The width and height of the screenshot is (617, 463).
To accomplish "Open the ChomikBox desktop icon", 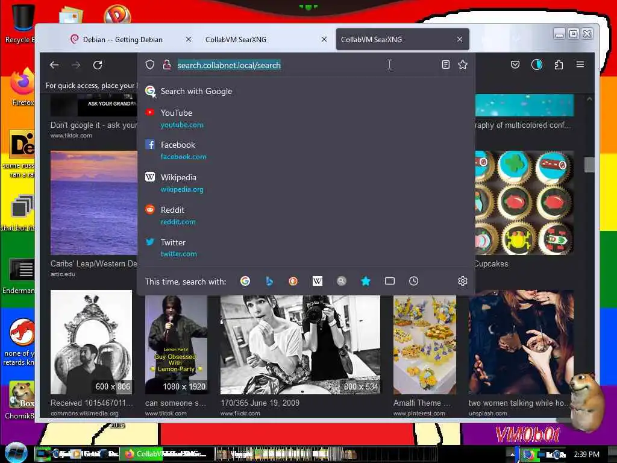I will [20, 400].
